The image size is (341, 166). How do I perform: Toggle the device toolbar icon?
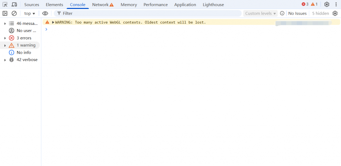[x=14, y=5]
